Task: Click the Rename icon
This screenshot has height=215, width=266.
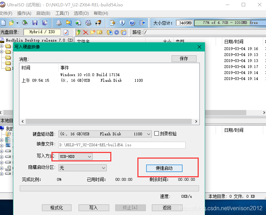Action: [100, 32]
